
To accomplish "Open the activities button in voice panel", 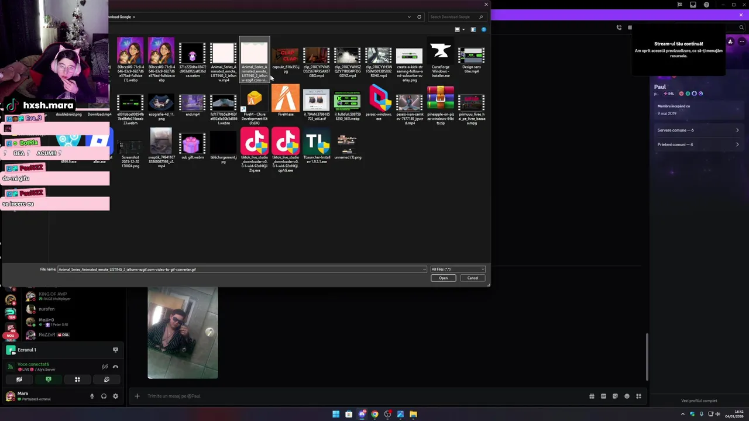I will tap(77, 379).
